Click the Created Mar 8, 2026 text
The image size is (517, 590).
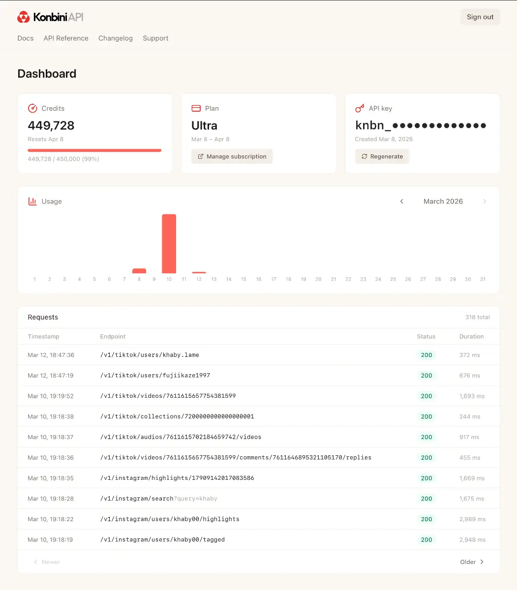click(x=384, y=139)
